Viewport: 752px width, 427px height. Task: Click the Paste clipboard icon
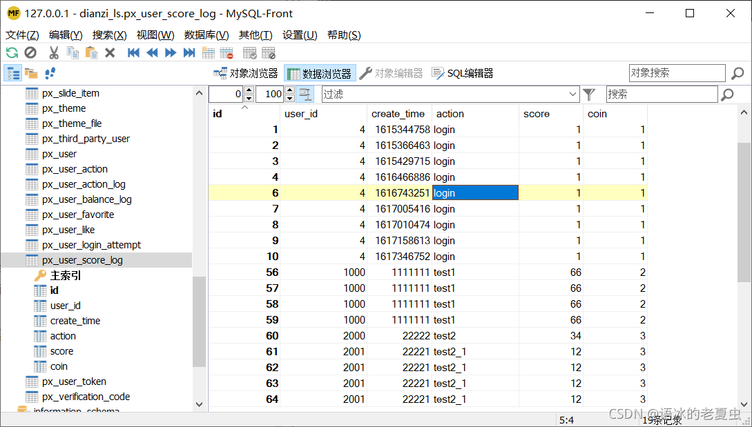click(91, 52)
